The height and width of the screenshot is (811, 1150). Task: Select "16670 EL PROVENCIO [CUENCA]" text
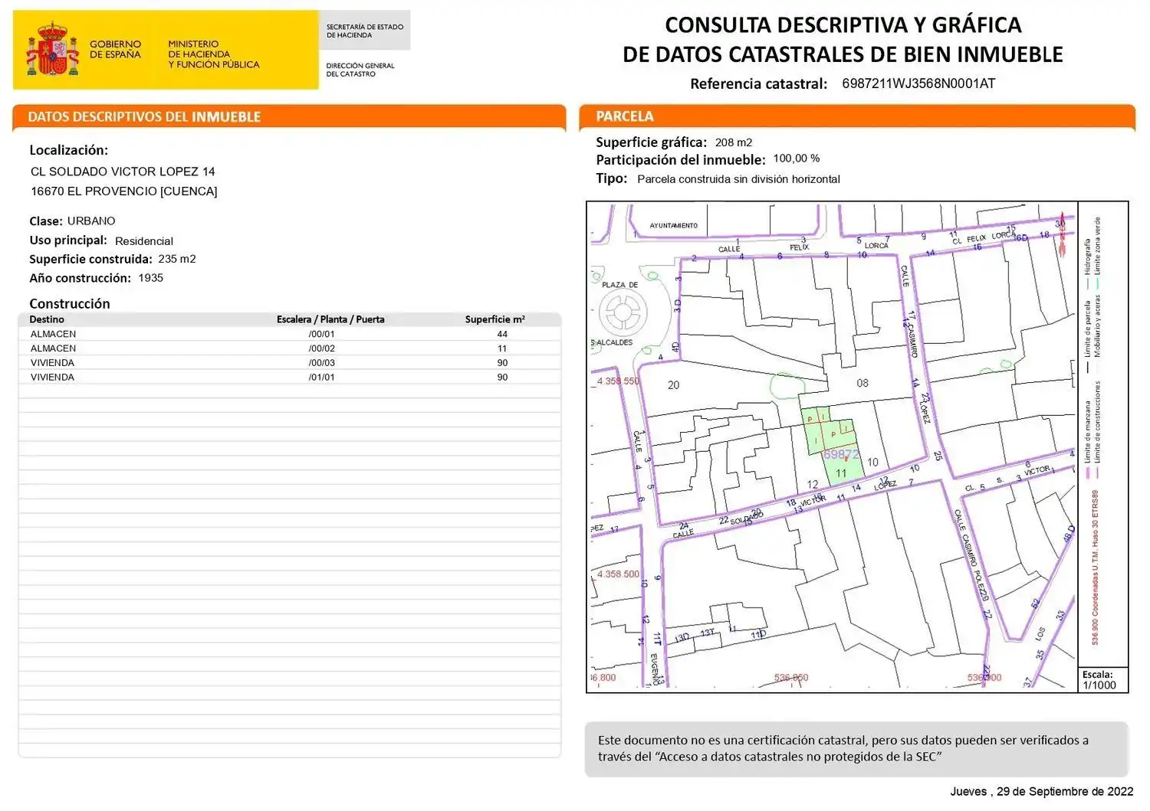(124, 191)
